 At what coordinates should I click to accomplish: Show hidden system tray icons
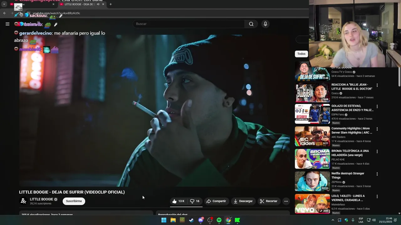tap(333, 220)
